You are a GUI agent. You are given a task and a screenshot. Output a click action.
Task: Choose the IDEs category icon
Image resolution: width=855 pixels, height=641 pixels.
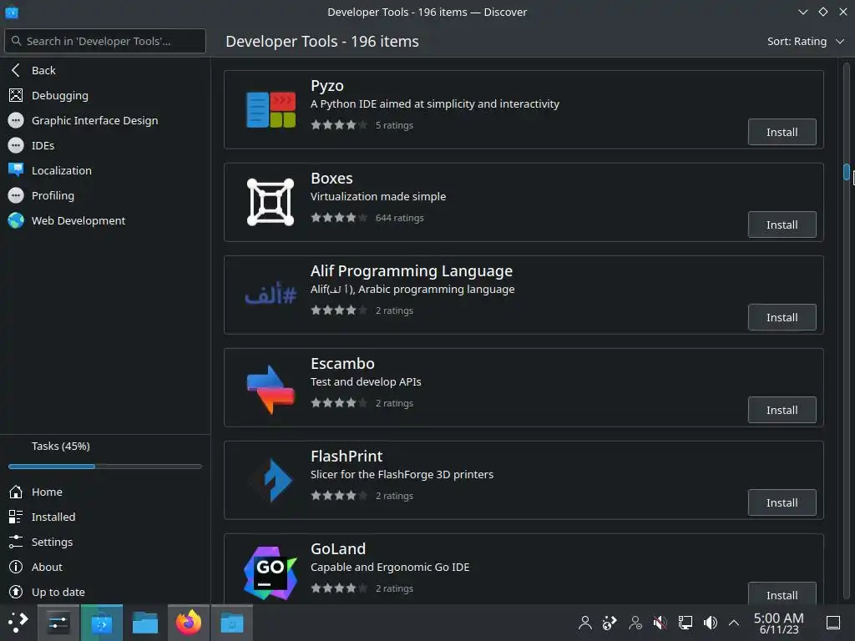click(16, 145)
